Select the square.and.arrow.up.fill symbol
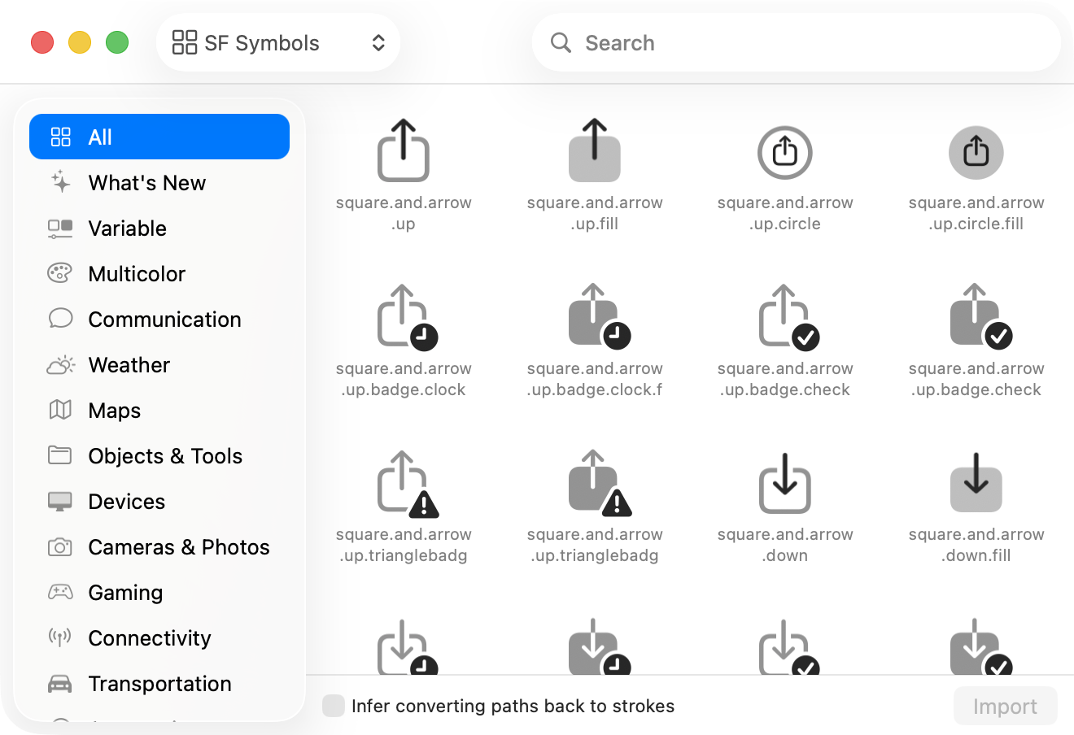This screenshot has height=735, width=1074. [595, 150]
